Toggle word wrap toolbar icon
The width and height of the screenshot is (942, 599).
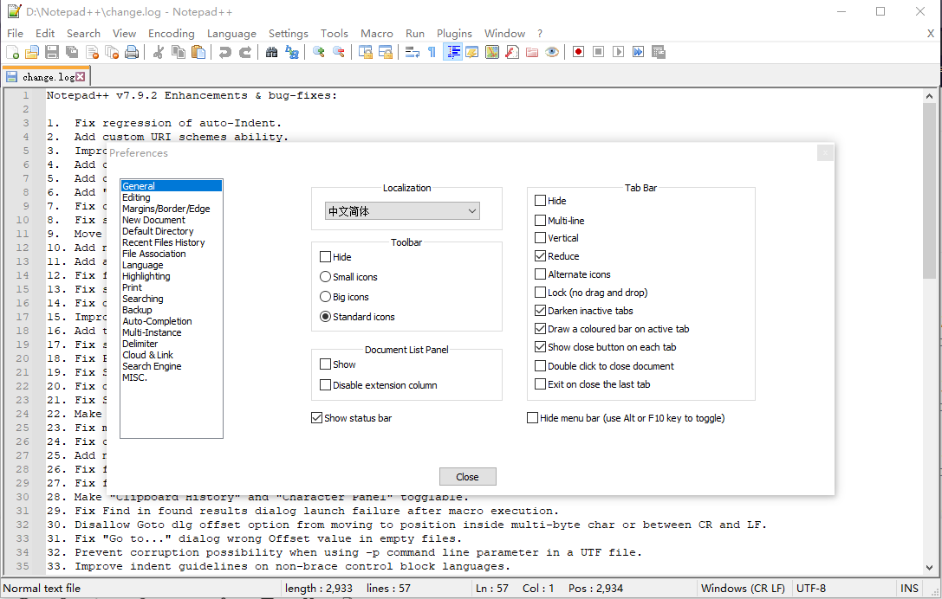point(413,52)
